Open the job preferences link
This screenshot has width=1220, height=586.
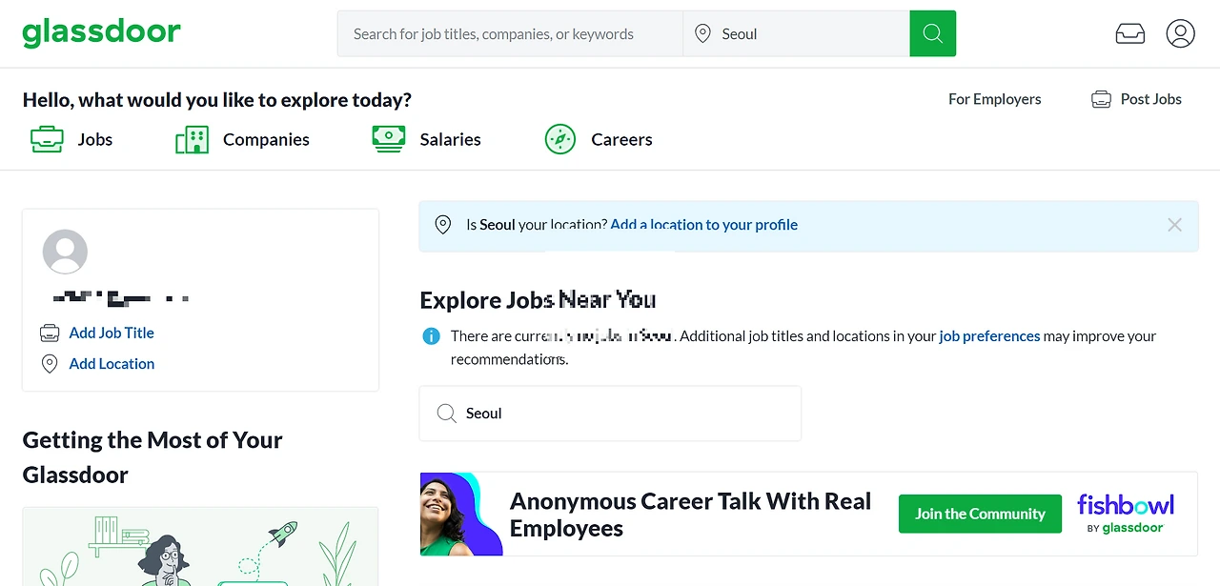tap(989, 336)
